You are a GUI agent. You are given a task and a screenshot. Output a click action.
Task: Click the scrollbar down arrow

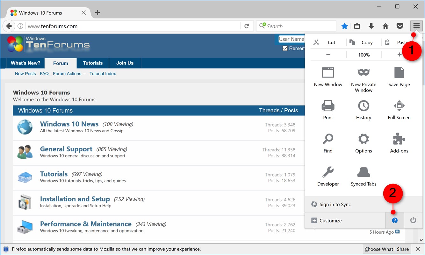pos(421,240)
